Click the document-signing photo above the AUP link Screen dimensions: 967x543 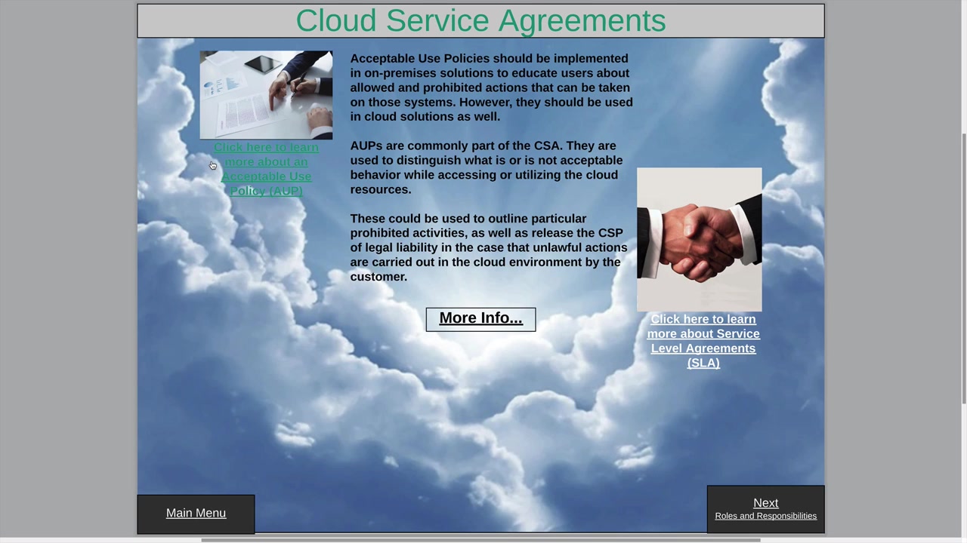click(x=266, y=95)
